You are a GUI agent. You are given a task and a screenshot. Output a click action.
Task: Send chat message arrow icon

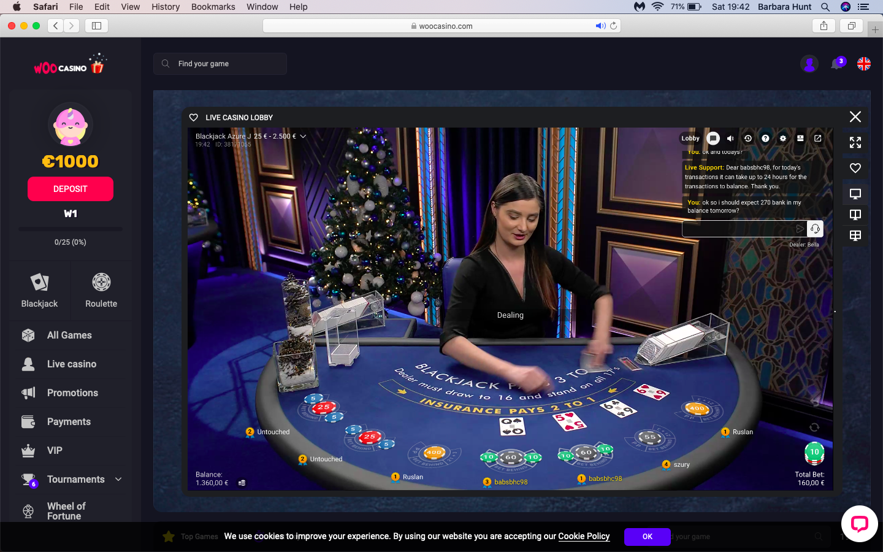pyautogui.click(x=800, y=229)
